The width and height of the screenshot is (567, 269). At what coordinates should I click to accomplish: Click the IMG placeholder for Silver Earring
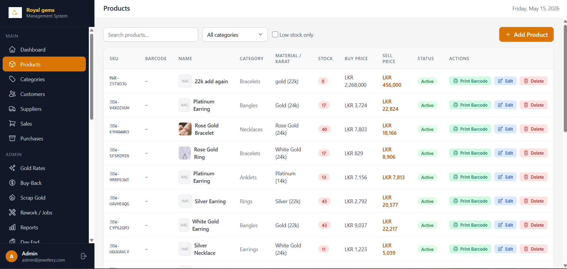pos(185,201)
